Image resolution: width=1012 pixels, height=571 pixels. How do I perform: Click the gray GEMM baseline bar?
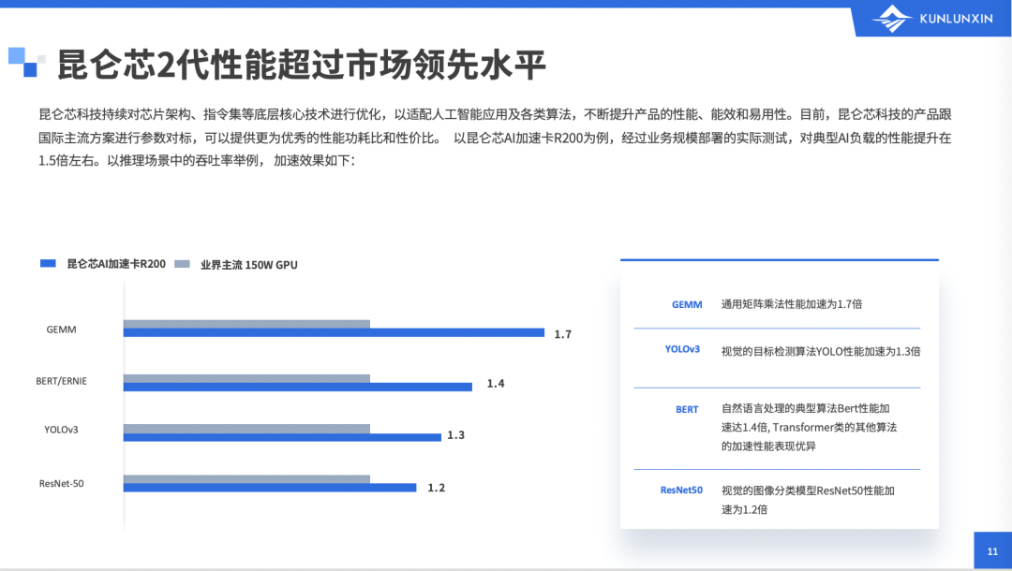[x=246, y=324]
